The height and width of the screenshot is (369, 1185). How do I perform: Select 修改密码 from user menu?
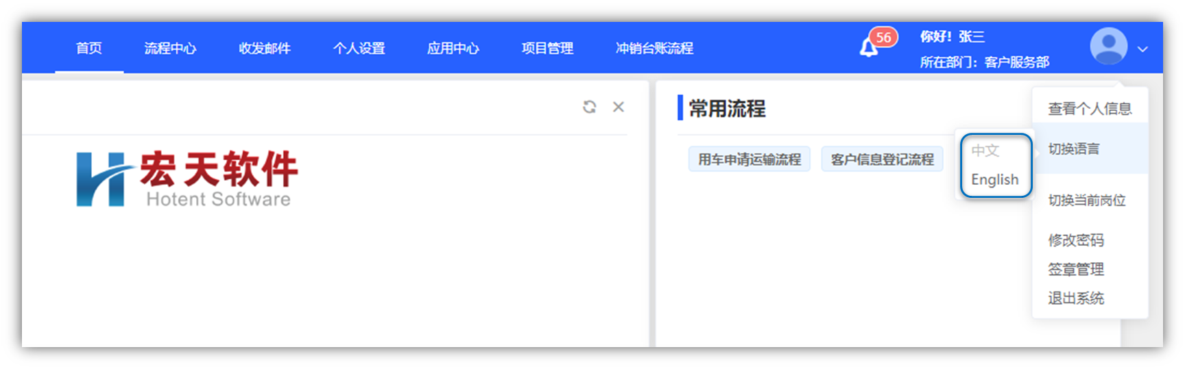[x=1076, y=240]
